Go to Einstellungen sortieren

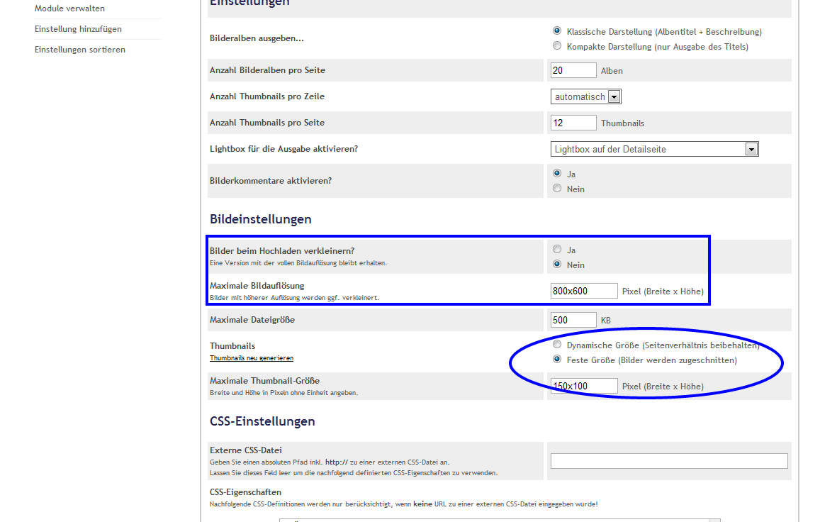click(x=79, y=50)
